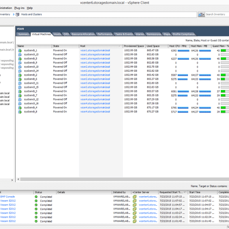Screen dimensions: 229x229
Task: Click the sysbench_11 VM icon
Action: [x=20, y=83]
